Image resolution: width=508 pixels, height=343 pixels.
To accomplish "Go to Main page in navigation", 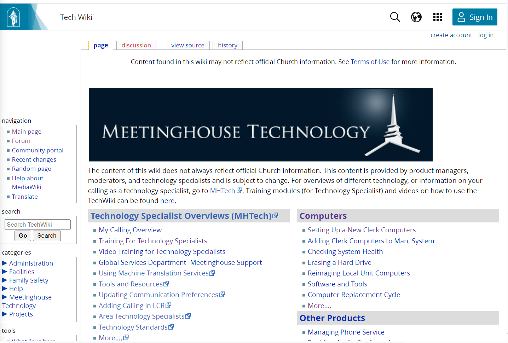I will click(27, 132).
